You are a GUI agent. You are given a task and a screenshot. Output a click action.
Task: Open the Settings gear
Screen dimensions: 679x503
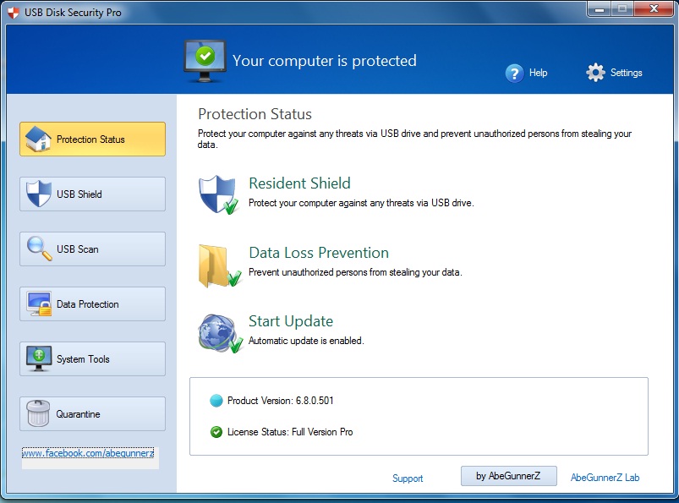coord(594,73)
